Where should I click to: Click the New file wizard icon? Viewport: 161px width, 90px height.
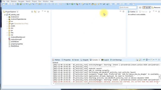[4, 4]
